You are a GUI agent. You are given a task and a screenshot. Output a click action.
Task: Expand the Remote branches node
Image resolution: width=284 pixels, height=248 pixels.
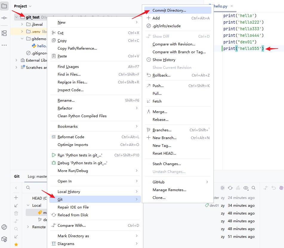pos(28,227)
